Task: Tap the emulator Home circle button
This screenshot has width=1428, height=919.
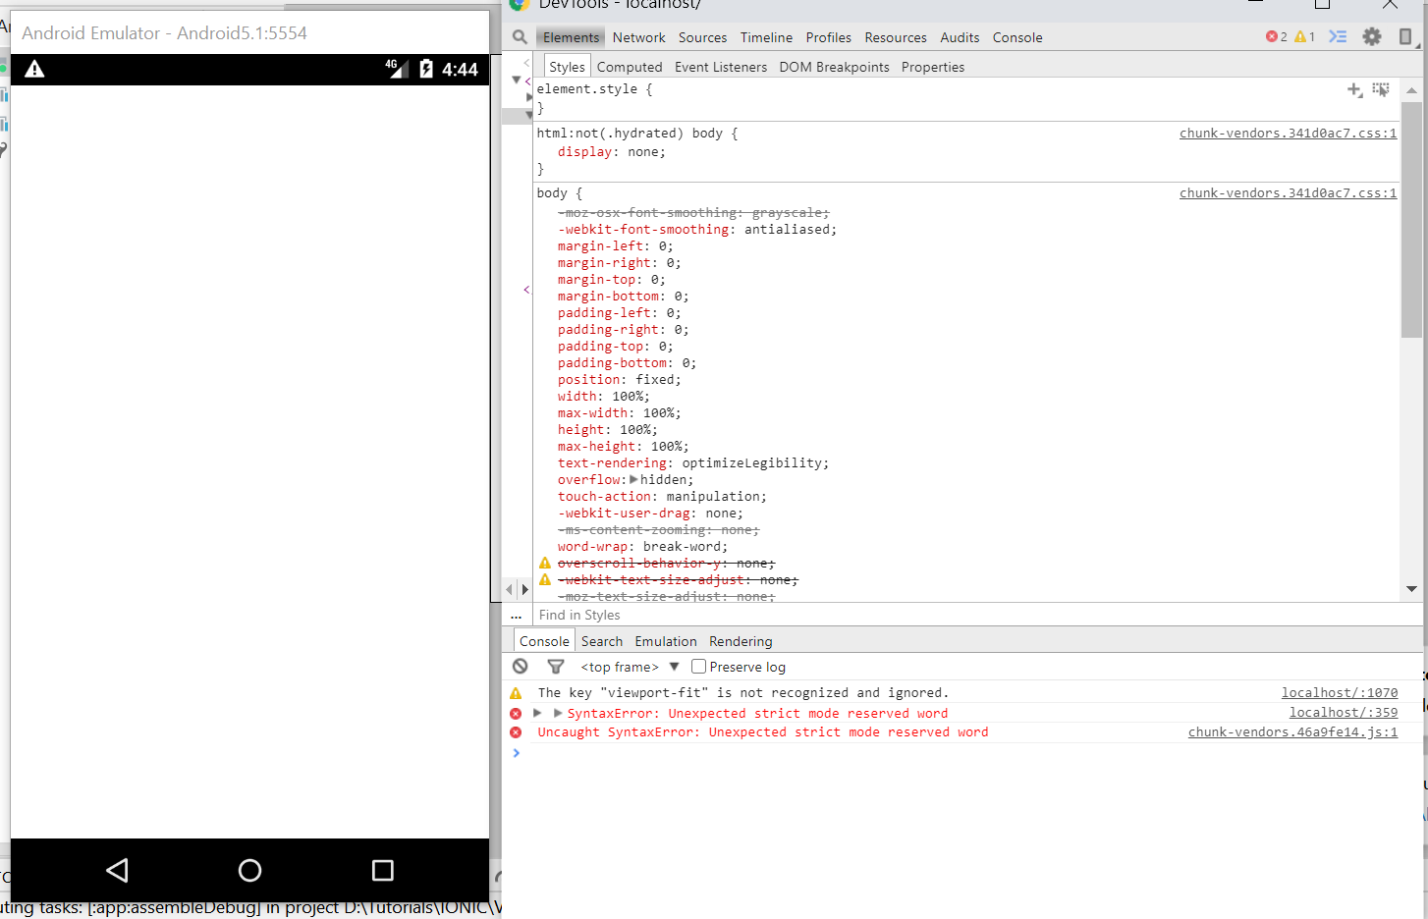Action: click(x=249, y=870)
